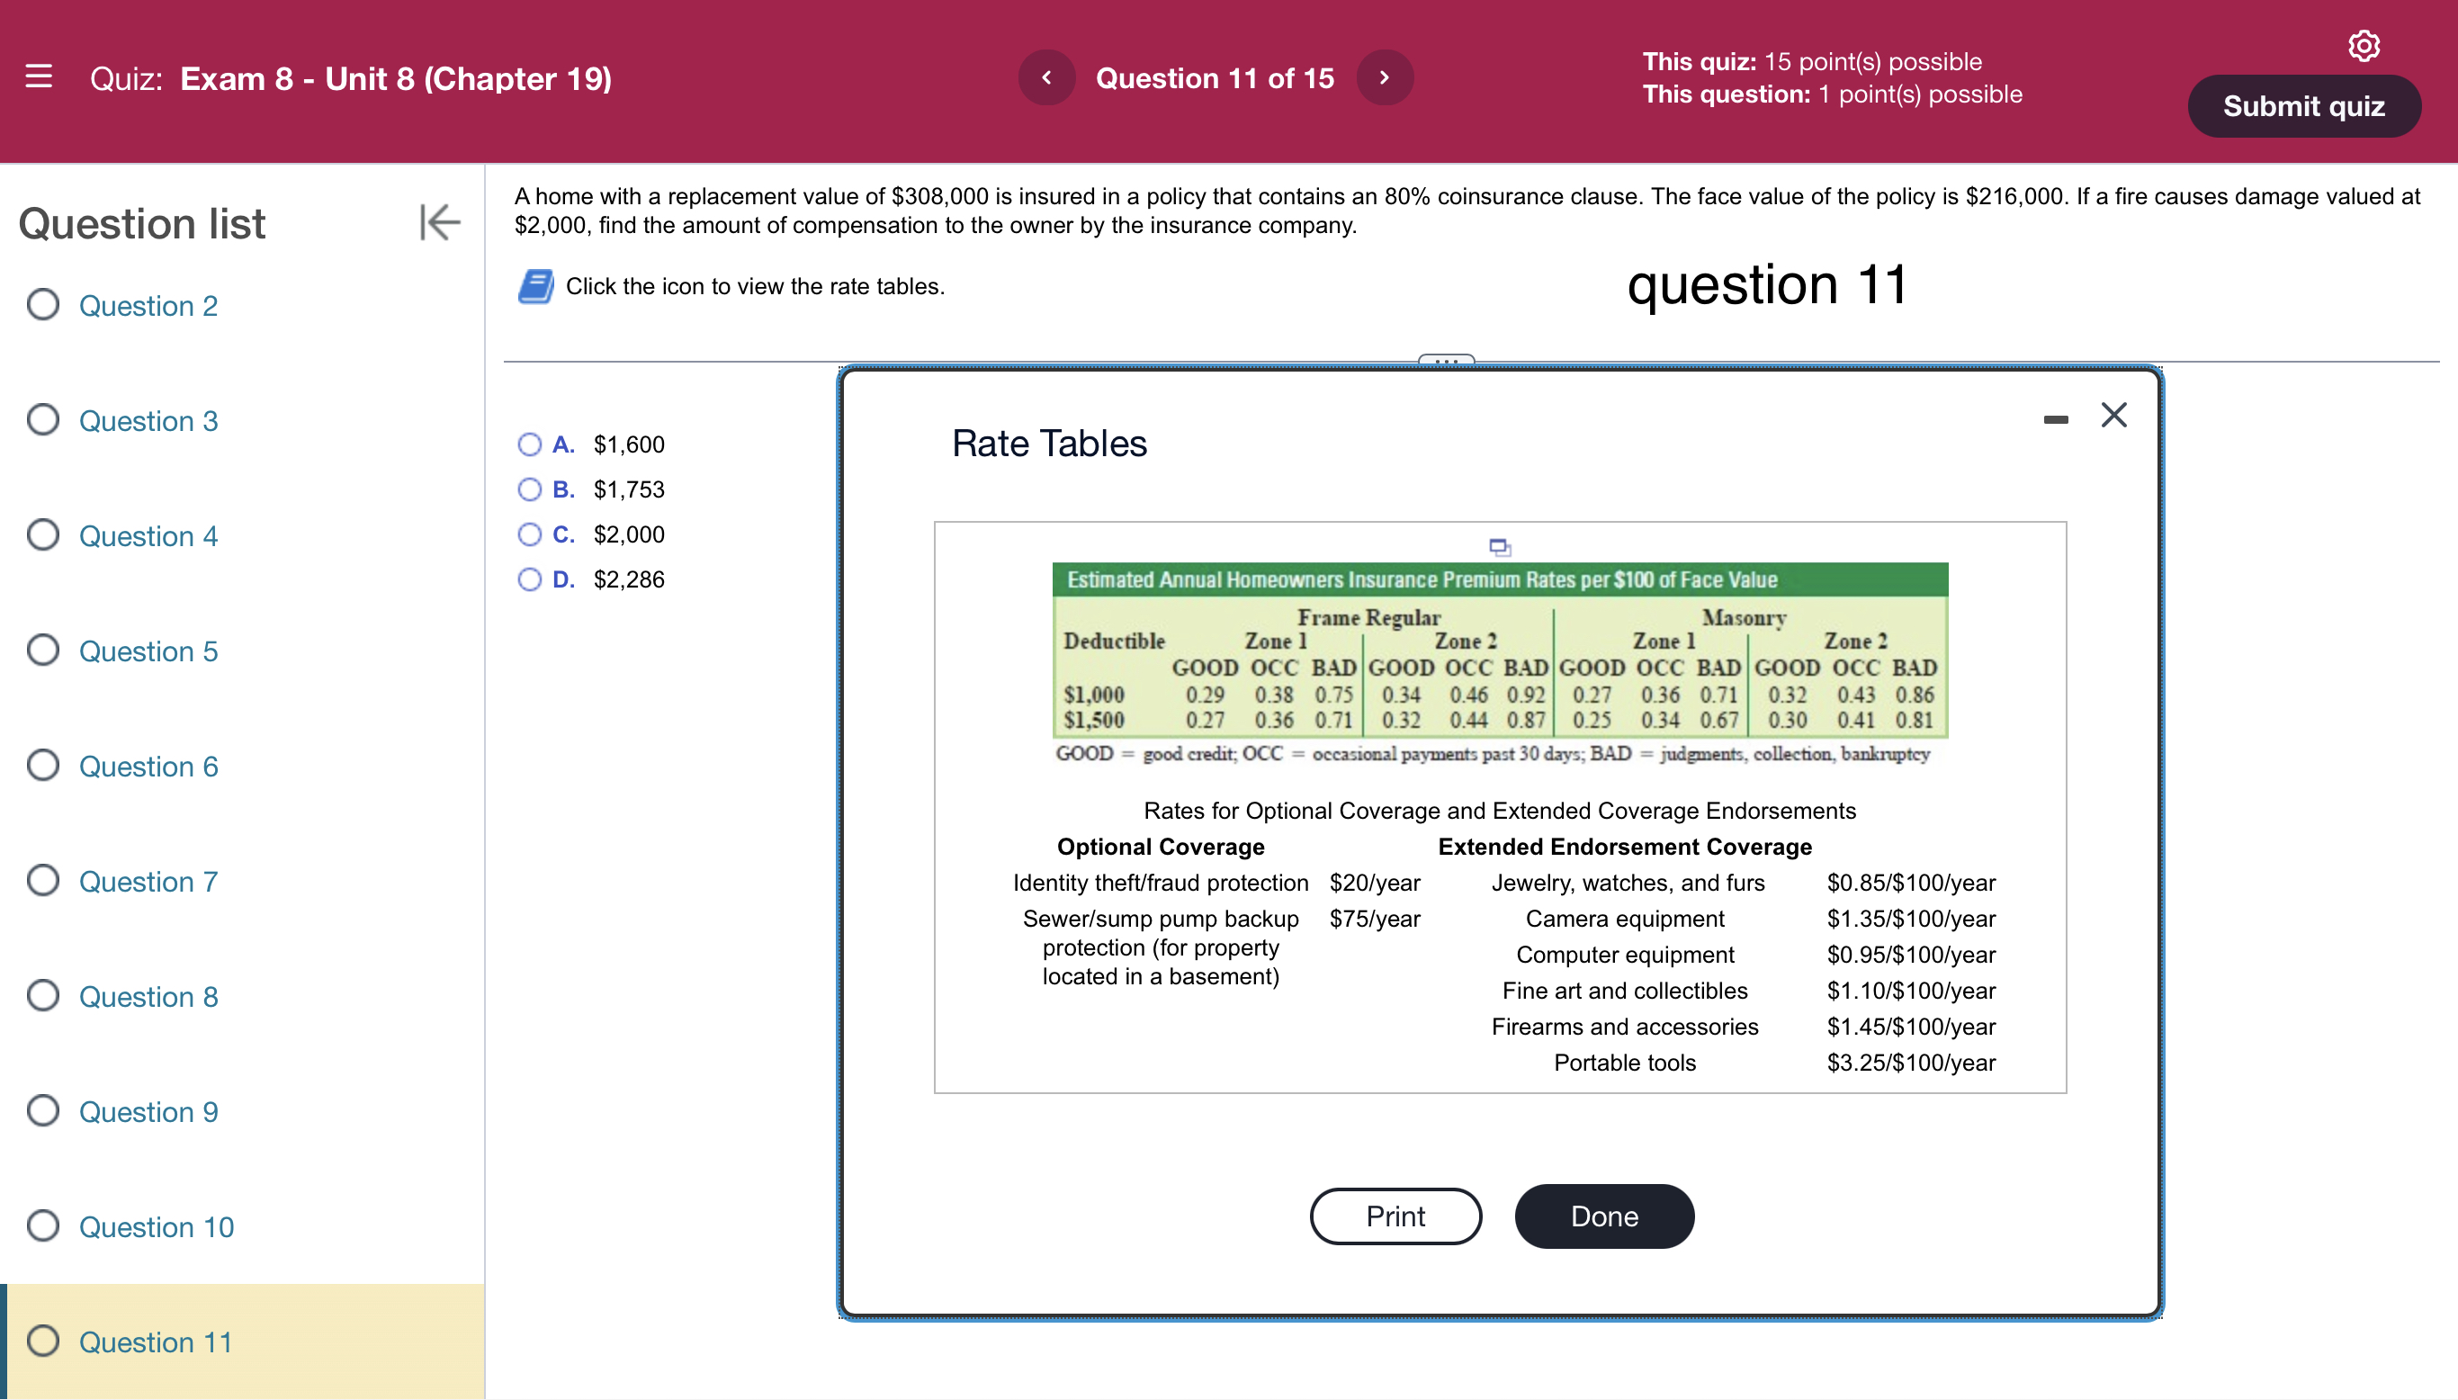This screenshot has height=1400, width=2458.
Task: Go to next question arrow
Action: (x=1385, y=78)
